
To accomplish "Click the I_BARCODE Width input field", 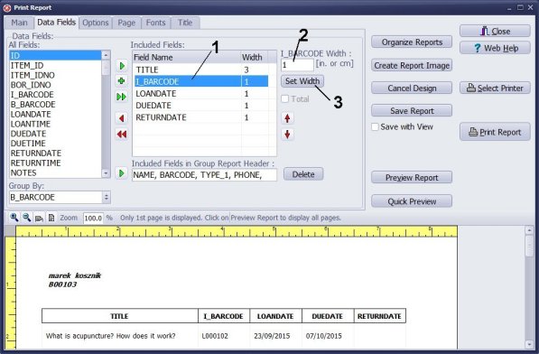I will tap(297, 65).
